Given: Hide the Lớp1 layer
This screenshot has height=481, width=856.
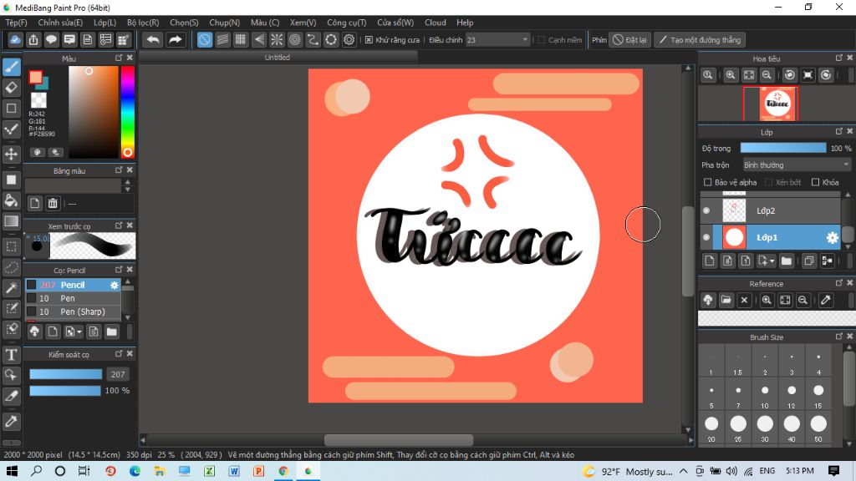Looking at the screenshot, I should (x=706, y=238).
